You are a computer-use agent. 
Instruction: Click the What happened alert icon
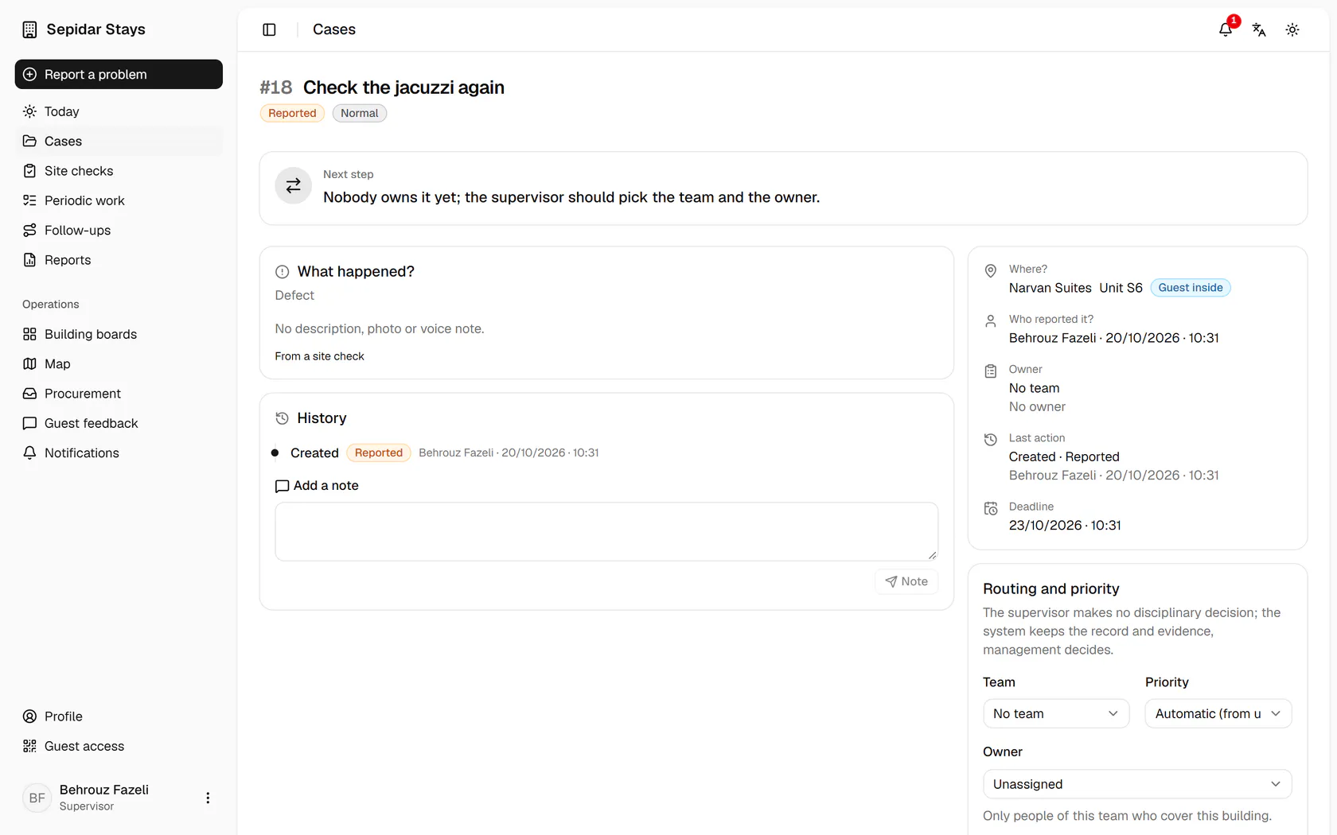click(282, 272)
